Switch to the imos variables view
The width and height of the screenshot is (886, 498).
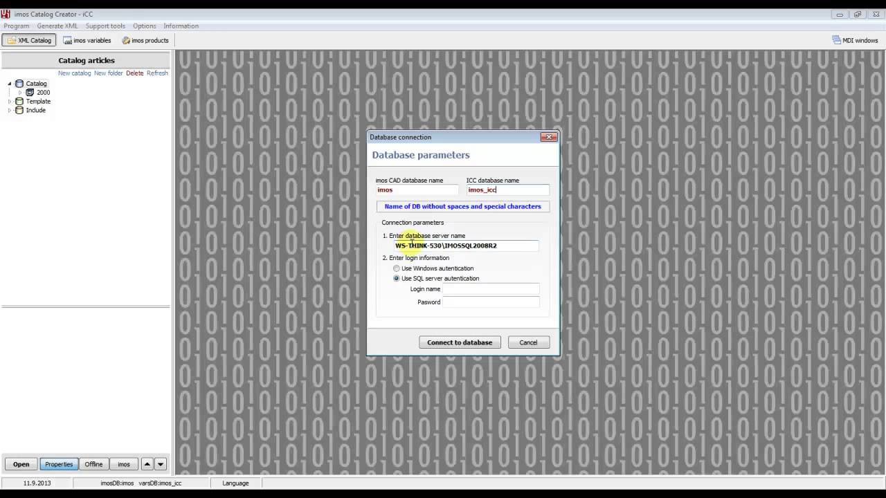coord(87,41)
